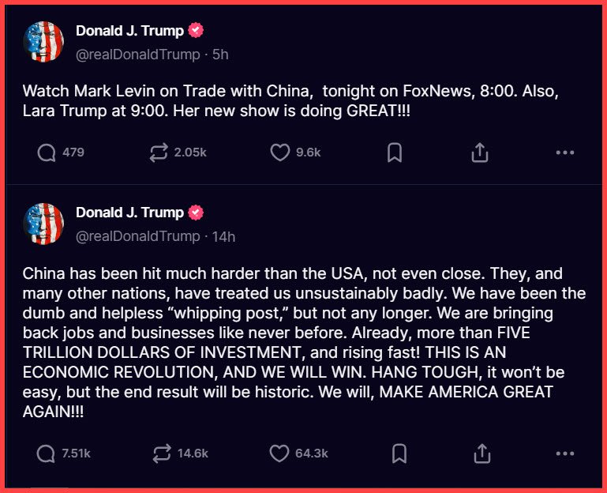Bookmark the first post about FoxNews
607x493 pixels.
pyautogui.click(x=395, y=152)
